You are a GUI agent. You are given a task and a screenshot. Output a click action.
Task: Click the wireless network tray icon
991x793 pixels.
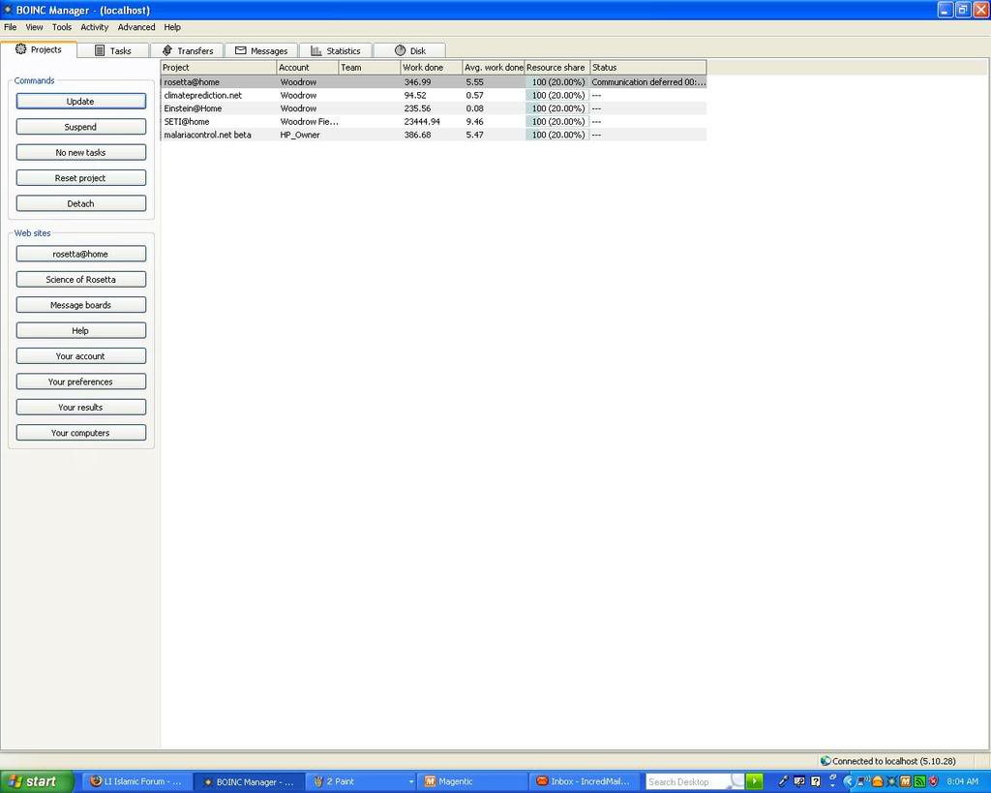coord(862,781)
